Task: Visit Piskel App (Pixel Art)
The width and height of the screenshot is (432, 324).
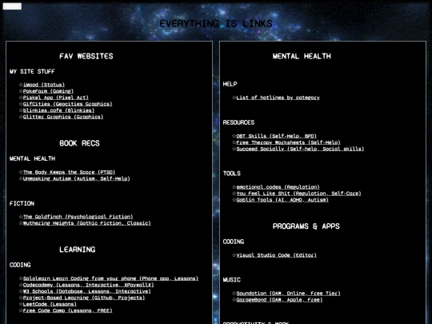Action: coord(56,98)
